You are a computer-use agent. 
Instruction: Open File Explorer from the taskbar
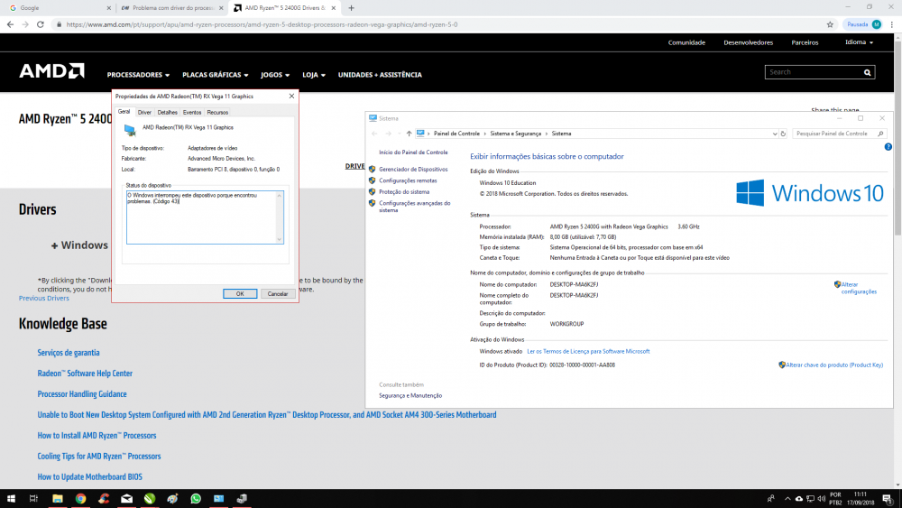(58, 499)
